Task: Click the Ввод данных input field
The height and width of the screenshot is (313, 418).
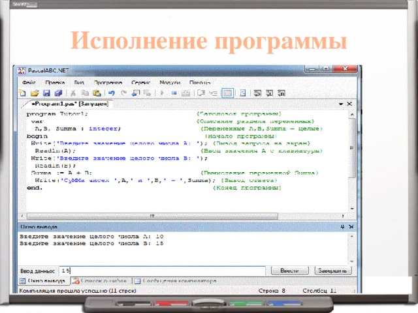Action: click(x=162, y=271)
